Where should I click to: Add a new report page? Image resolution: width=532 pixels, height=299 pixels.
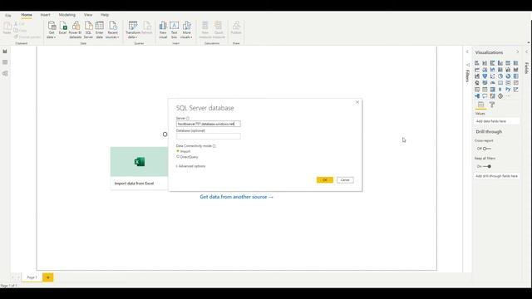[x=48, y=277]
